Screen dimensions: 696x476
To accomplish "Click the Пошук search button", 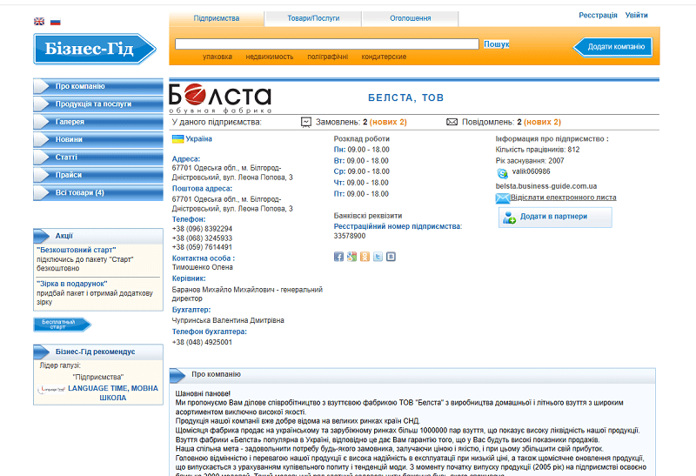I will pyautogui.click(x=496, y=44).
